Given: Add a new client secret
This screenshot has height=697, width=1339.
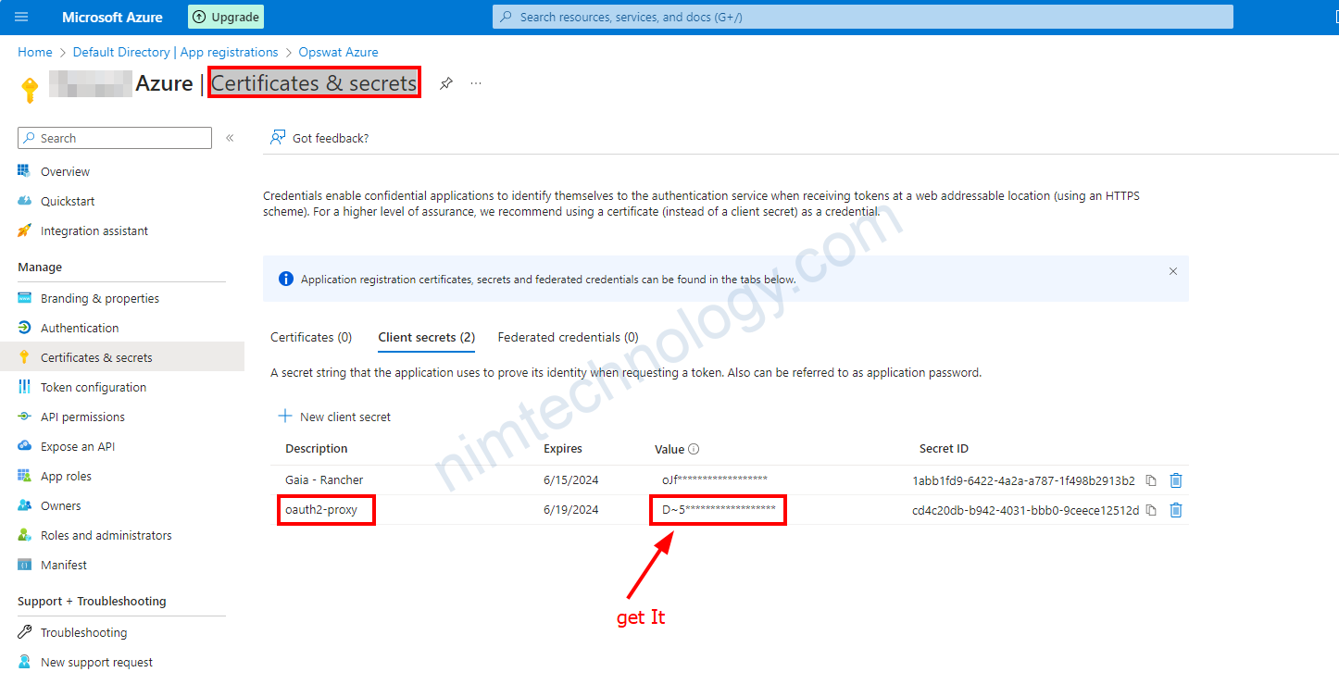Looking at the screenshot, I should pyautogui.click(x=335, y=417).
